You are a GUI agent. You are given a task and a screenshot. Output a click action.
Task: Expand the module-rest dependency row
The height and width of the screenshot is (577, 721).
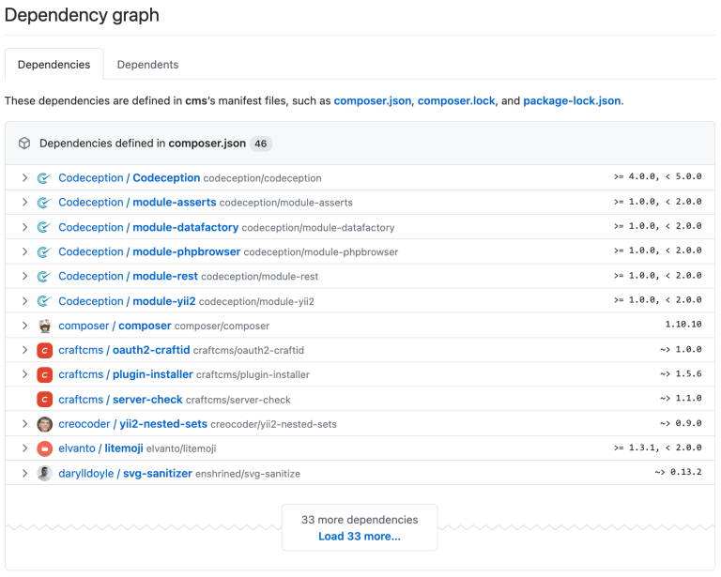(24, 276)
